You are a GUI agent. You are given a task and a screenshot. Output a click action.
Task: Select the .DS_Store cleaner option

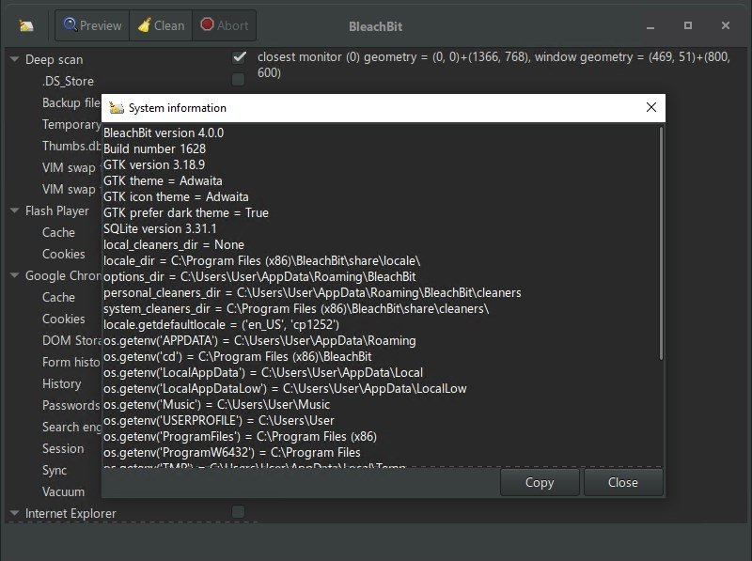68,81
